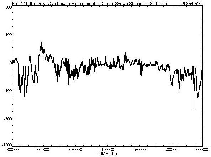Click the 800 y-axis label
Image resolution: width=211 pixels, height=157 pixels.
[9, 7]
